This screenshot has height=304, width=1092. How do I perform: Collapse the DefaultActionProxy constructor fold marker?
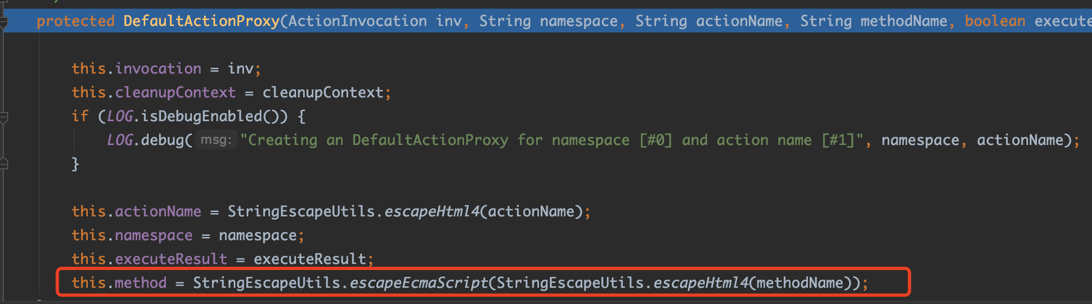click(4, 23)
